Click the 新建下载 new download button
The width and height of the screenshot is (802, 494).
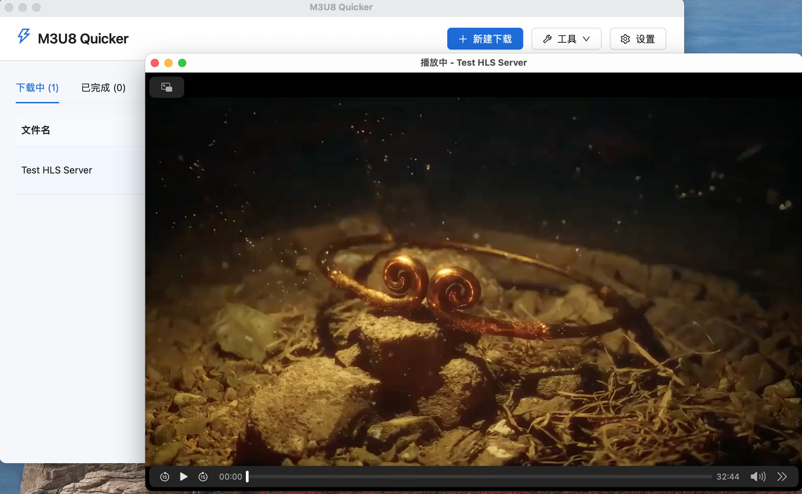(x=485, y=39)
